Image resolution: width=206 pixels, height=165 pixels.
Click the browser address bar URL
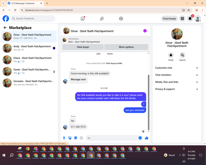point(49,10)
